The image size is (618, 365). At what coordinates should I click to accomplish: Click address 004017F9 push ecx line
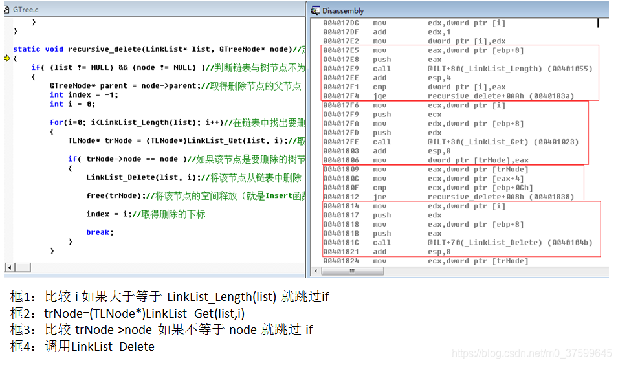click(382, 115)
